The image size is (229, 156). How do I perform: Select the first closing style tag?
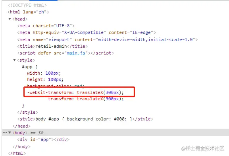[x=28, y=112]
